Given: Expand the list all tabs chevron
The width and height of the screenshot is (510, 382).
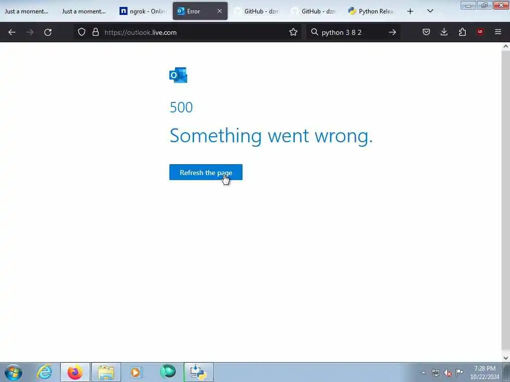Looking at the screenshot, I should coord(430,11).
